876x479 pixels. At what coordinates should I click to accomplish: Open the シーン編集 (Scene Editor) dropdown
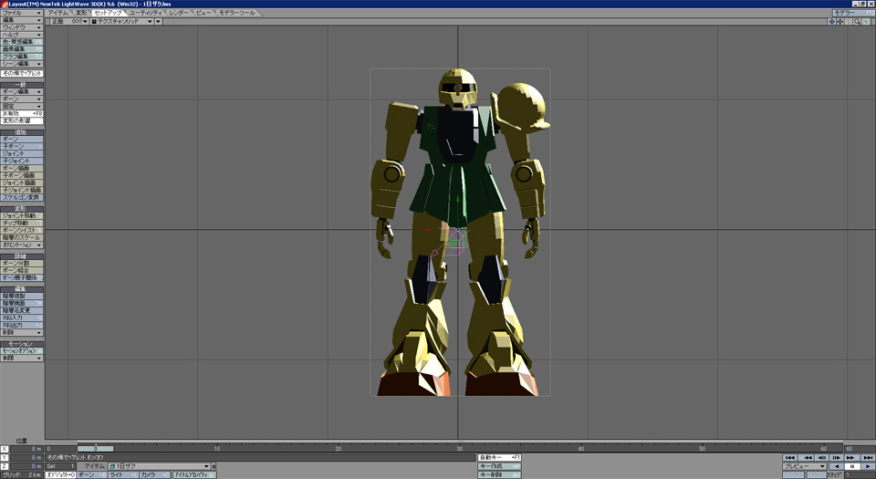[22, 64]
